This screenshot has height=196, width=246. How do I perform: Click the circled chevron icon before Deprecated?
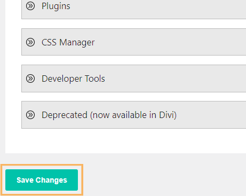pyautogui.click(x=30, y=115)
